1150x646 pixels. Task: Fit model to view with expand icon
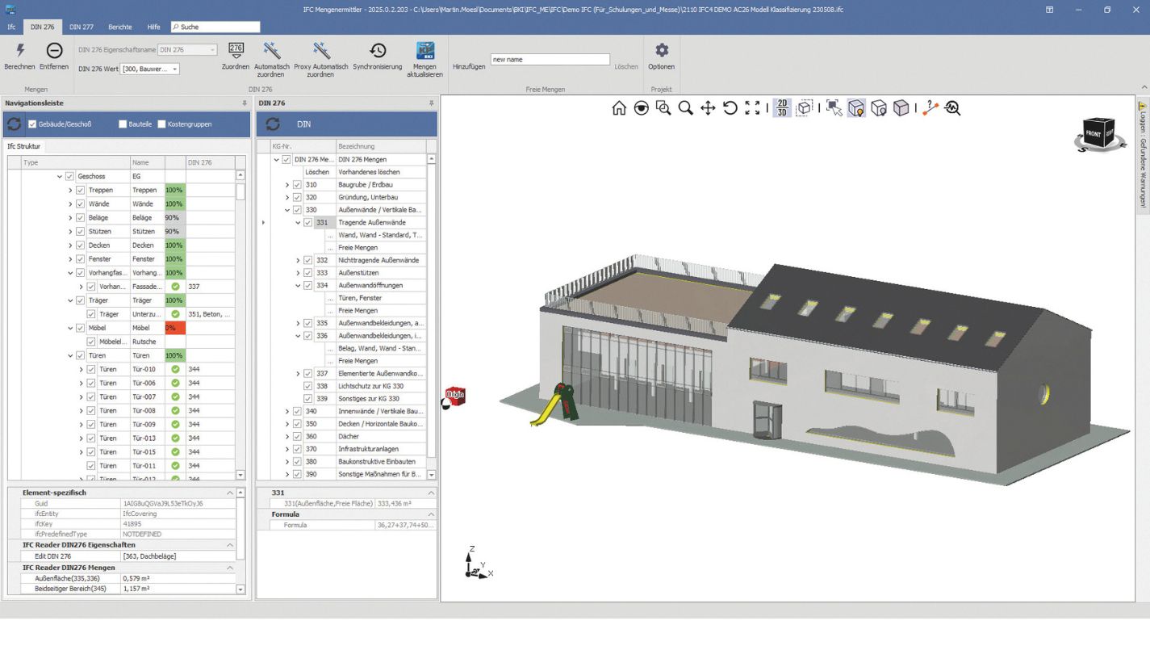coord(752,108)
